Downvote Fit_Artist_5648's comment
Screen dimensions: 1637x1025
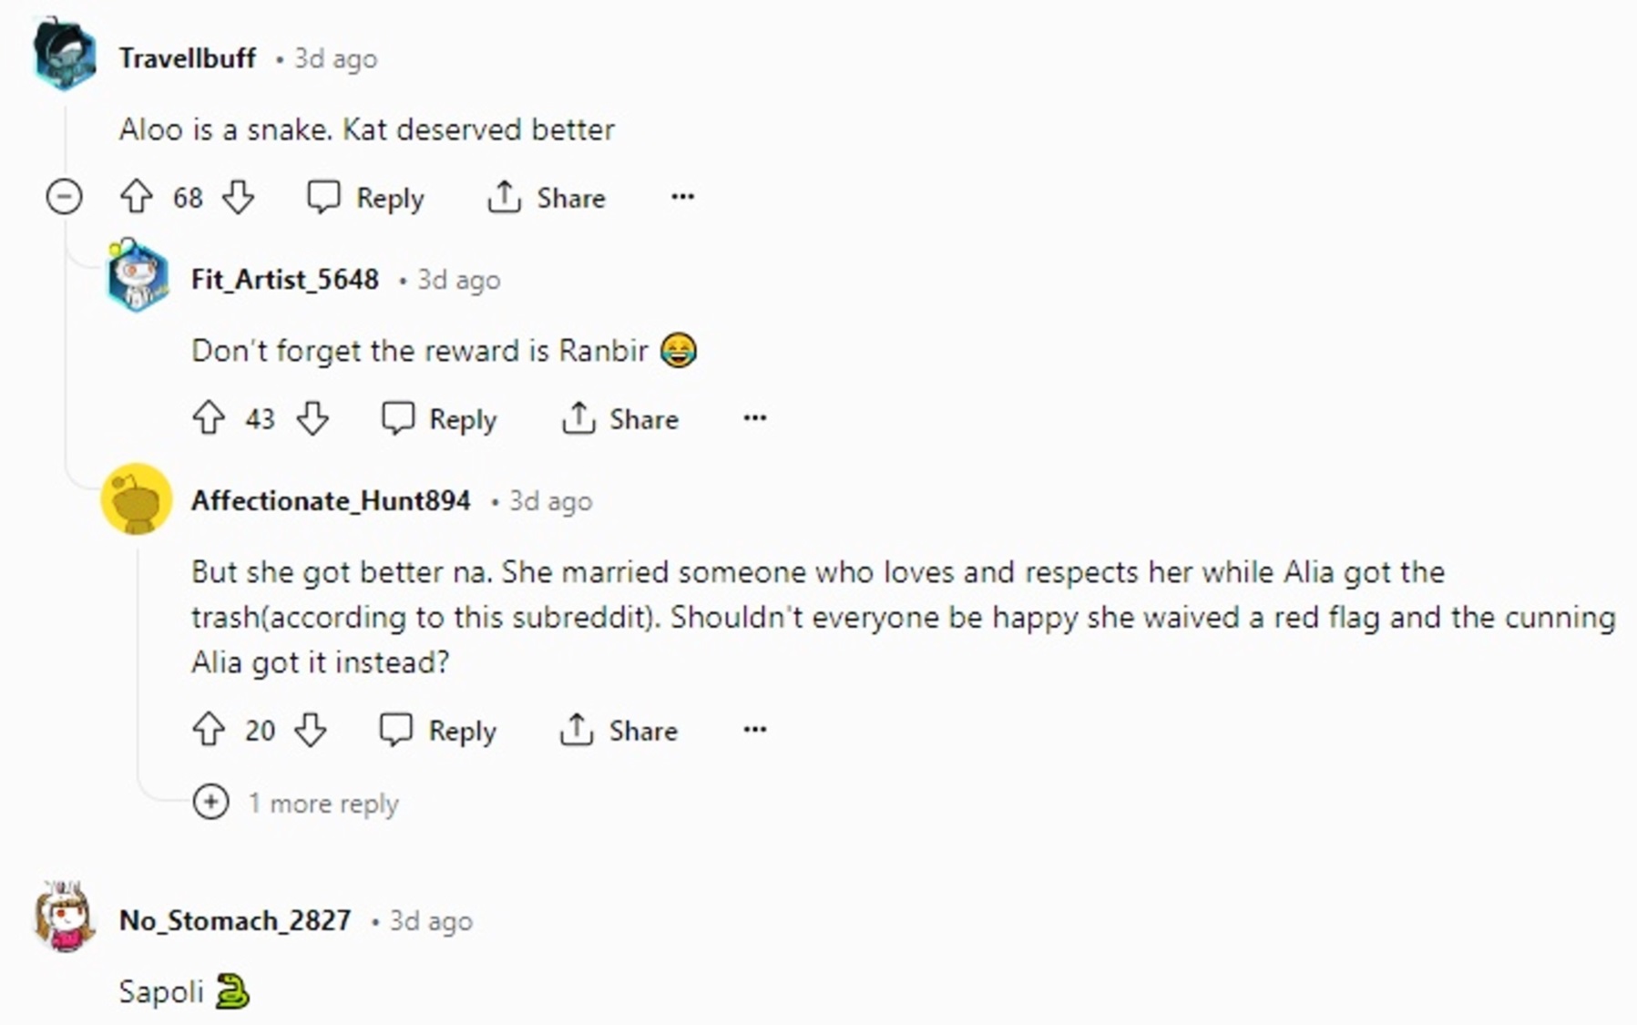pyautogui.click(x=312, y=418)
